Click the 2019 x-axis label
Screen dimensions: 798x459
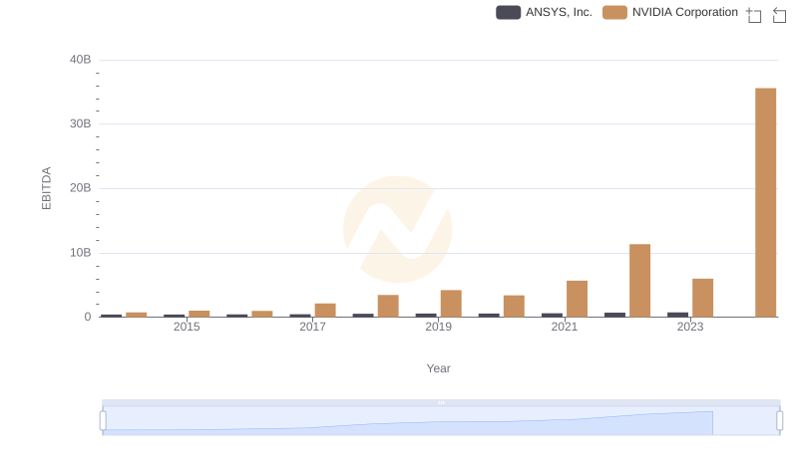[x=438, y=327]
